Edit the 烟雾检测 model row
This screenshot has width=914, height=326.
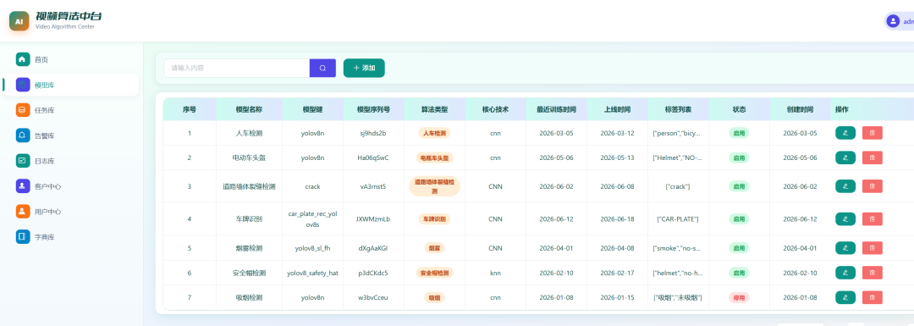845,248
